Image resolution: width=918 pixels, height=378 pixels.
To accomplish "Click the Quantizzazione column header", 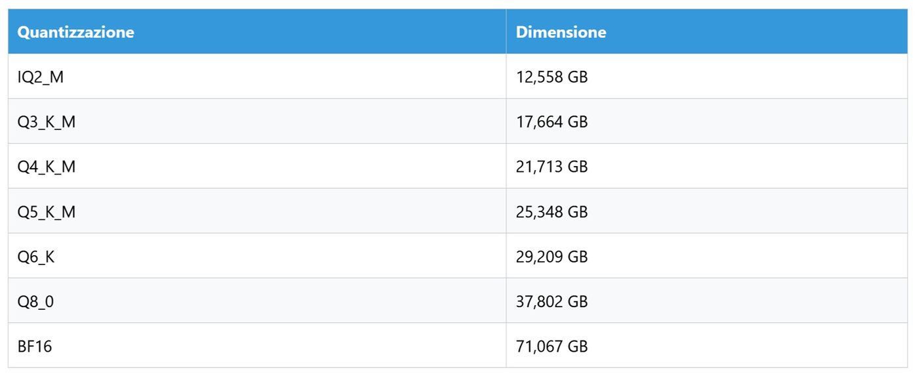I will coord(257,31).
